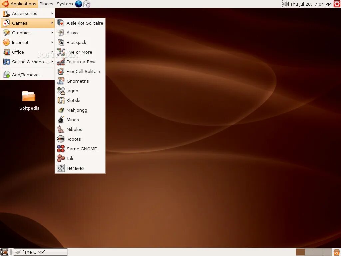Open the mail launcher in top panel

pos(87,4)
